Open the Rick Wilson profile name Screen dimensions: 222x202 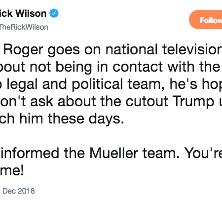click(x=23, y=13)
